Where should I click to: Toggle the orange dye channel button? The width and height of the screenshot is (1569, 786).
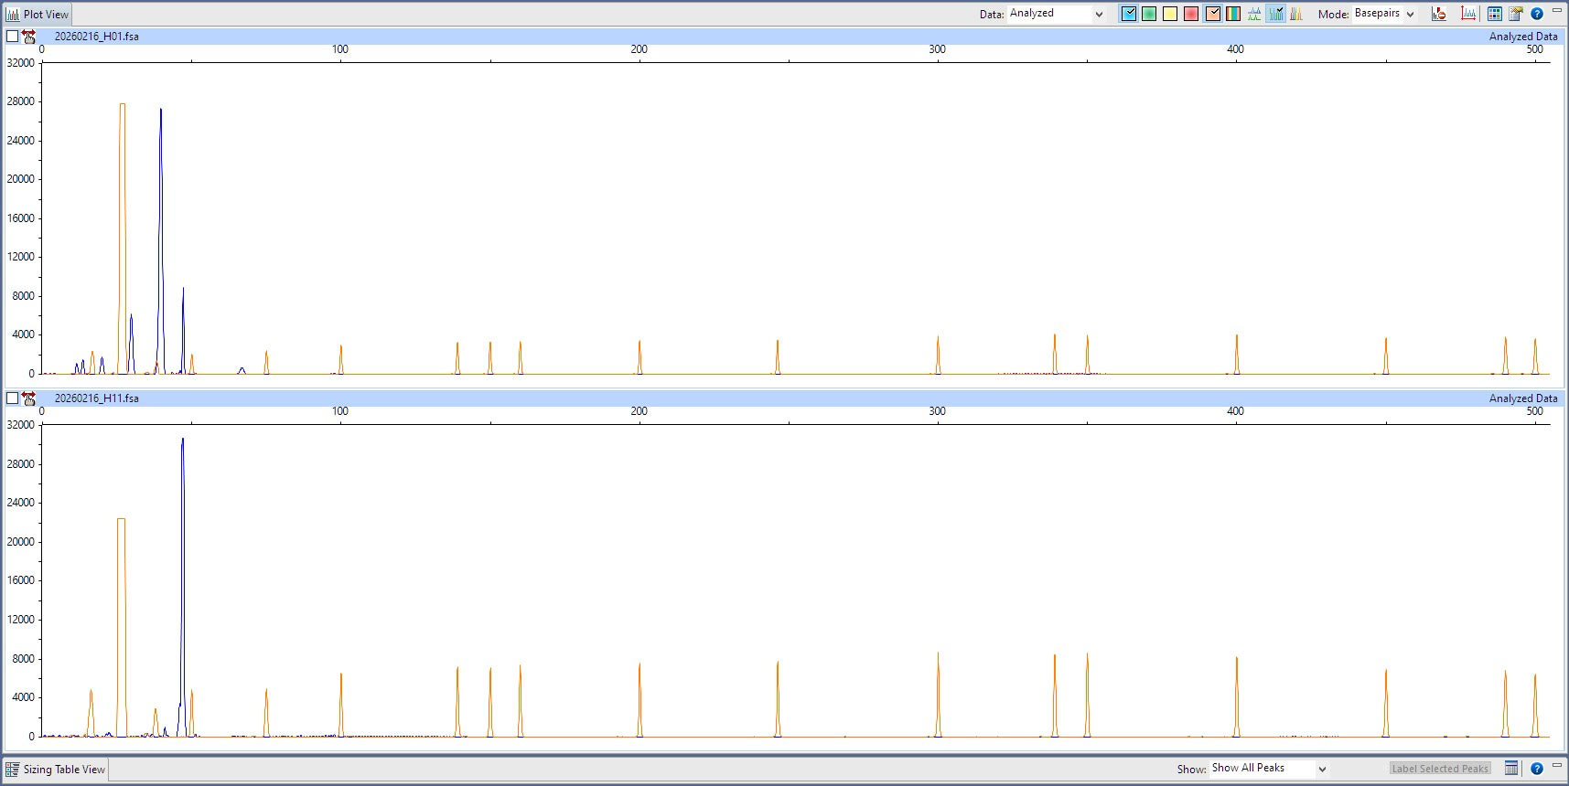click(x=1213, y=14)
